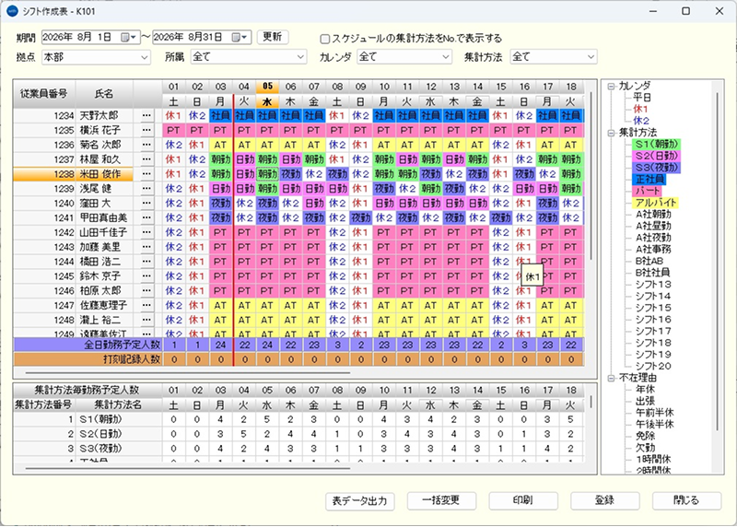The image size is (737, 527).
Task: Select A社朝勤 tree item
Action: coord(653,215)
